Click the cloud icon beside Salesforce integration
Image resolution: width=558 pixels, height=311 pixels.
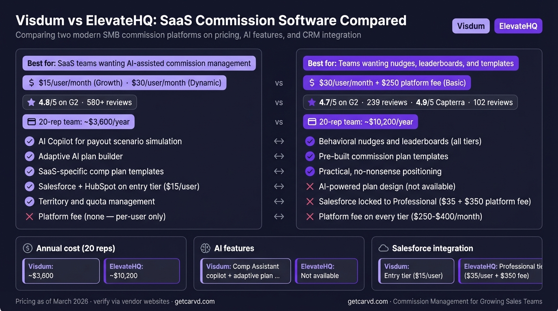[x=383, y=248]
